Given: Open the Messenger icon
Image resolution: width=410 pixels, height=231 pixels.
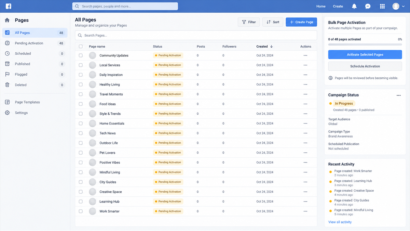Looking at the screenshot, I should coord(368,6).
